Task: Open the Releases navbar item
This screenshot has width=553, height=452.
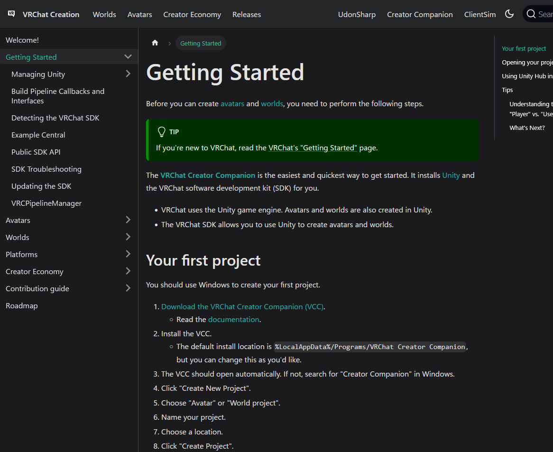Action: pos(247,14)
